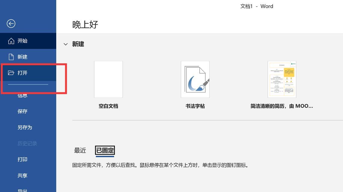This screenshot has height=192, width=343.
Task: Select 另存为 in the backstage menu
Action: pyautogui.click(x=25, y=127)
